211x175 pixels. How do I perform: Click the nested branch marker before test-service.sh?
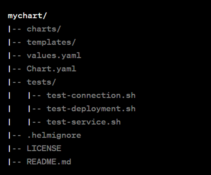(35, 122)
